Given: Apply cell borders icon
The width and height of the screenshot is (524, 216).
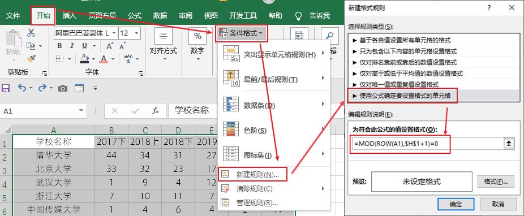Looking at the screenshot, I should pos(59,59).
